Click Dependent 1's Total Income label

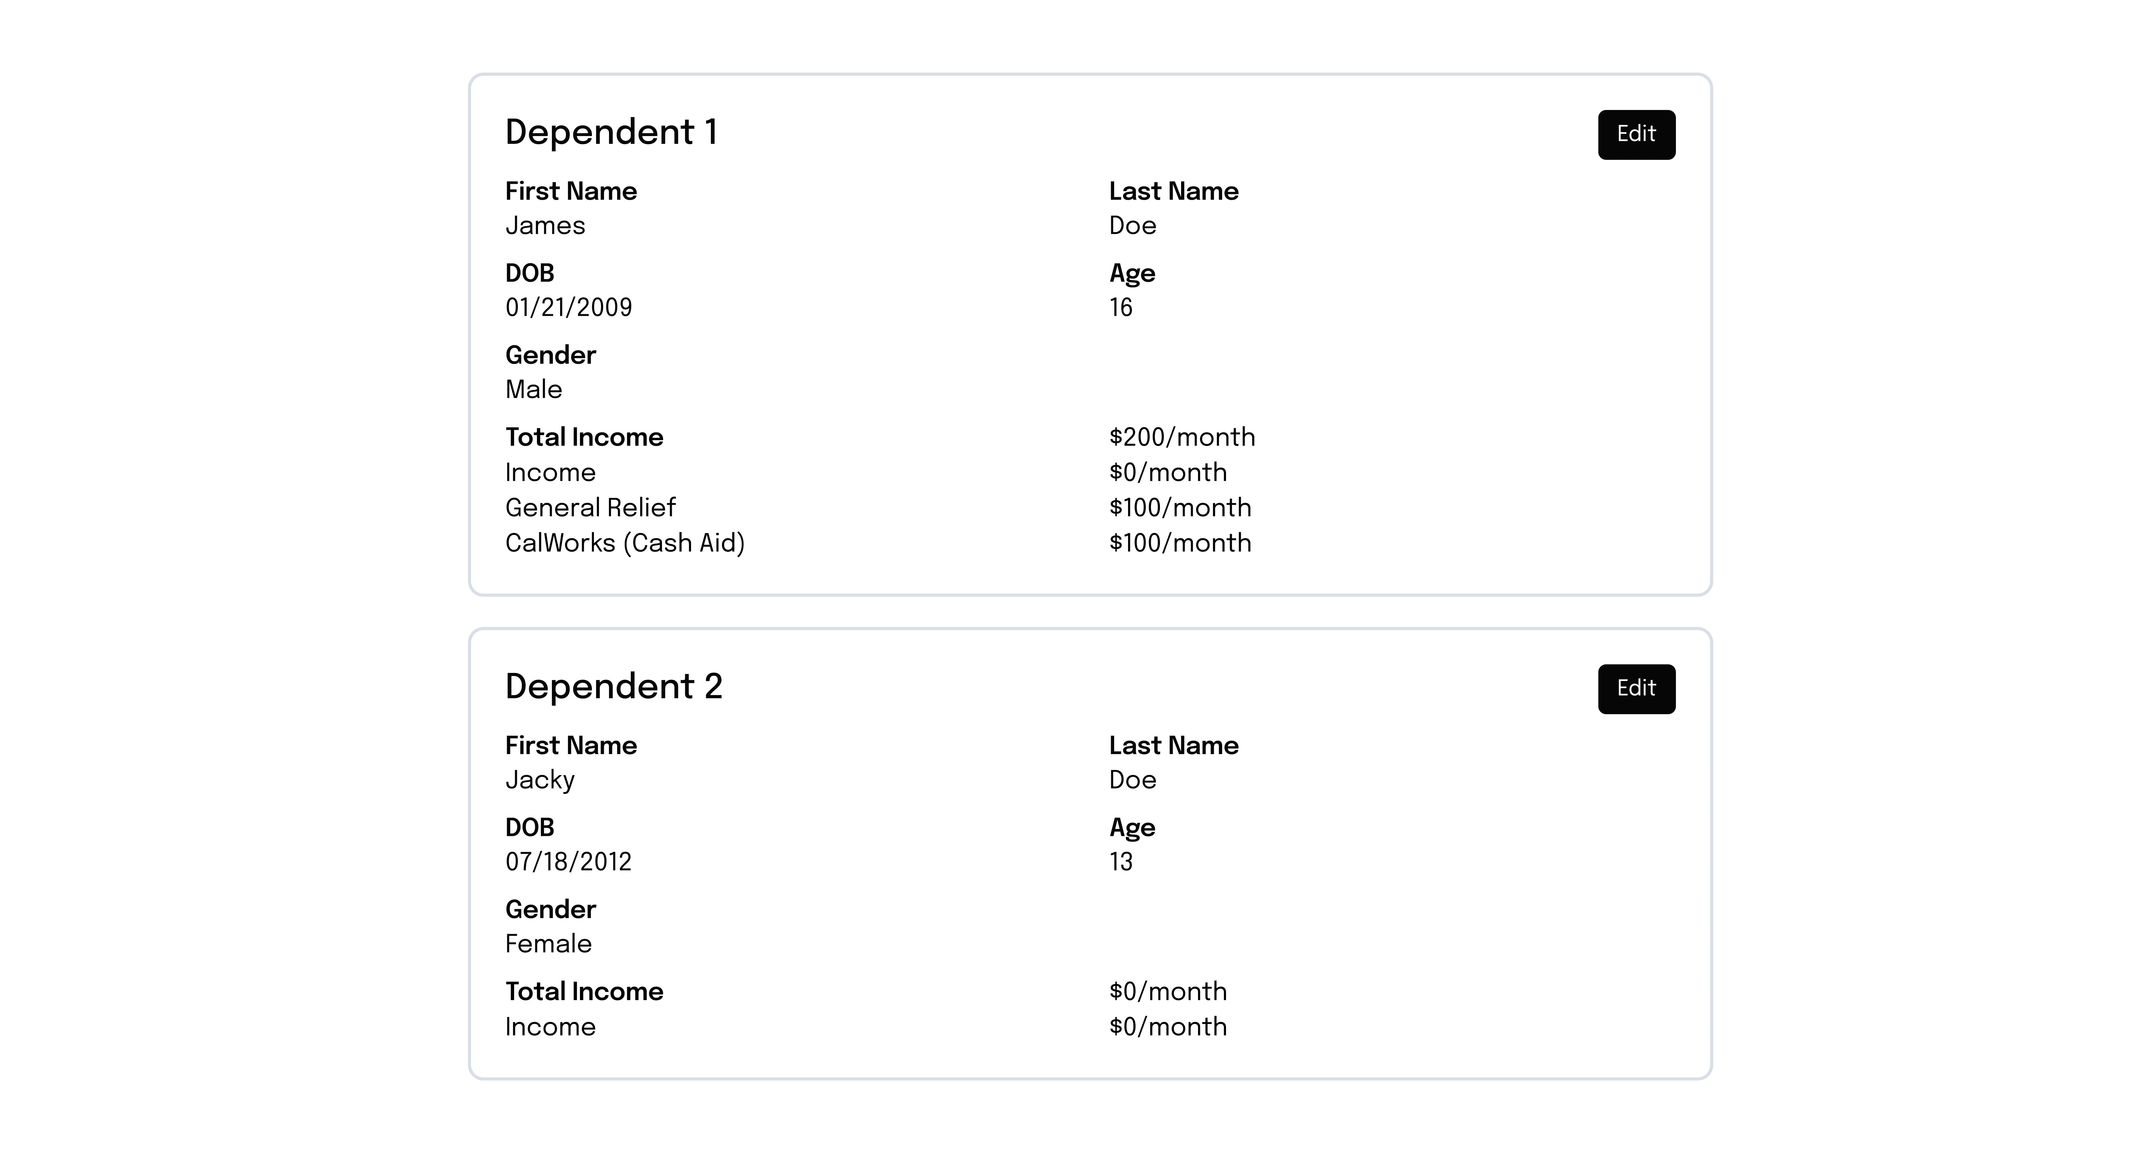click(x=584, y=437)
